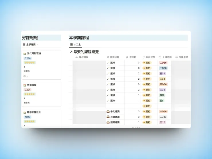Click star rating on 靜態影像設計 card

[x=30, y=121]
